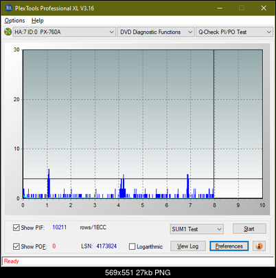The width and height of the screenshot is (276, 278).
Task: Open the Options menu
Action: 14,21
